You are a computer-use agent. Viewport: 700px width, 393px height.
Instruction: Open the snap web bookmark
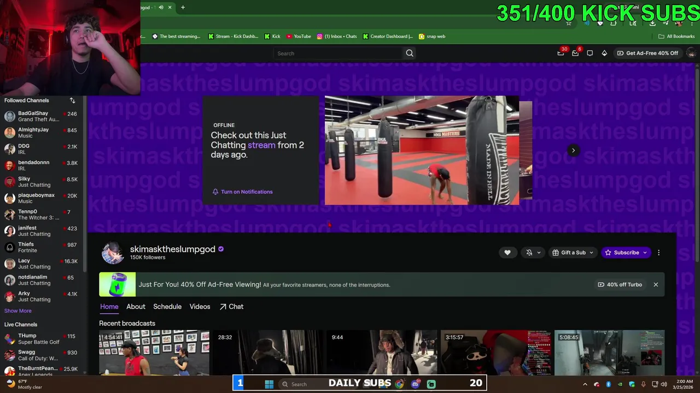click(x=432, y=36)
